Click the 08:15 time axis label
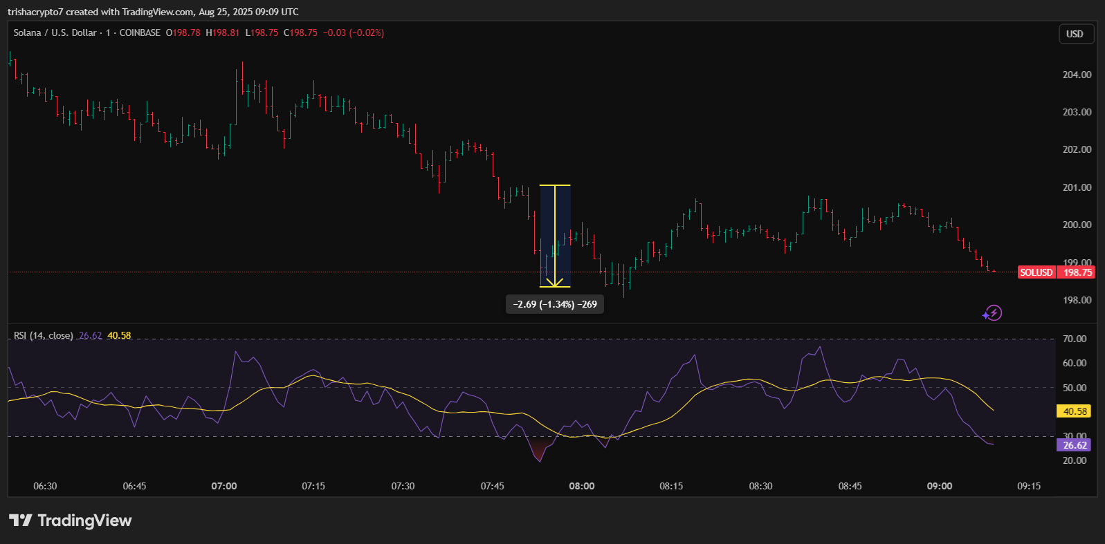1105x544 pixels. (671, 486)
